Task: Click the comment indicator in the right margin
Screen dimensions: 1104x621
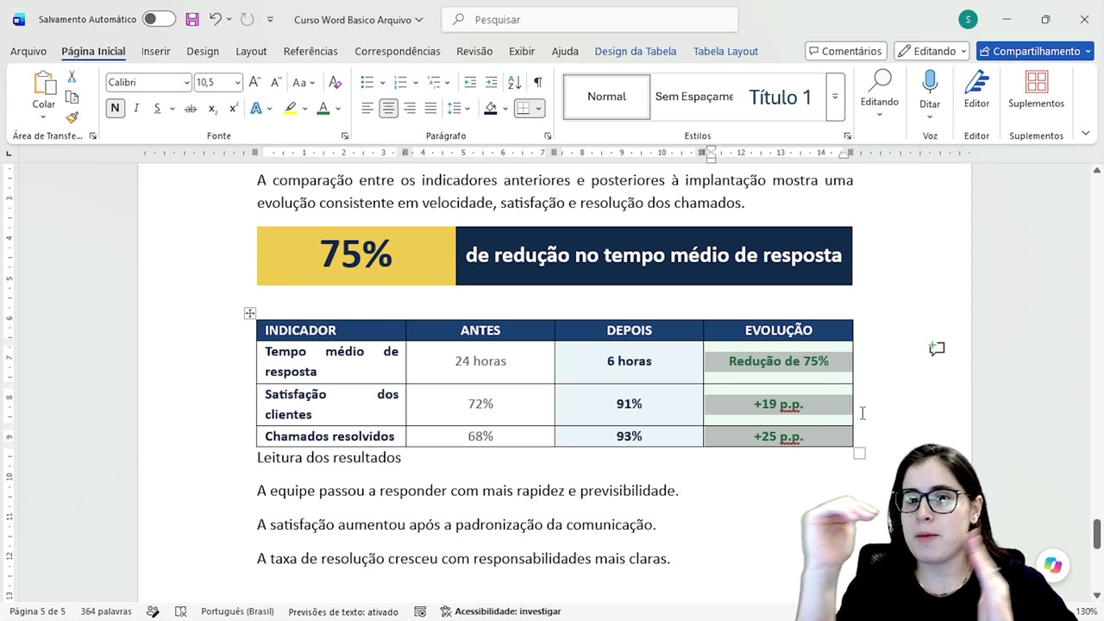Action: click(x=937, y=348)
